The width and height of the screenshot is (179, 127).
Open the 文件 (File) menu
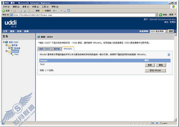tap(6, 7)
